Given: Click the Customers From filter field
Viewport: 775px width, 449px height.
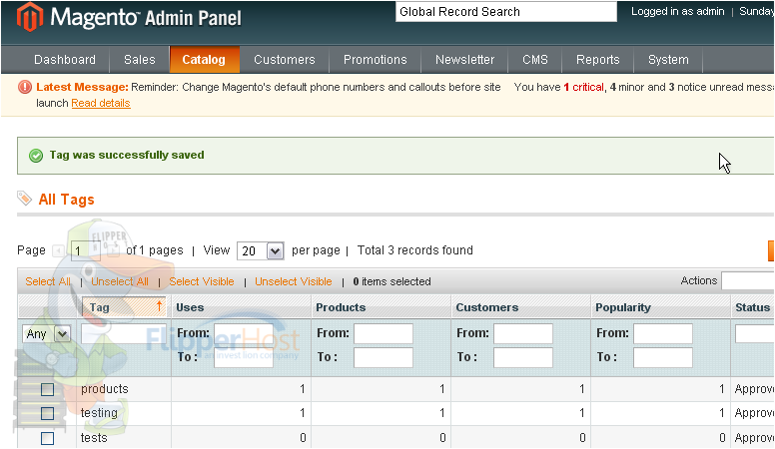Looking at the screenshot, I should click(523, 333).
